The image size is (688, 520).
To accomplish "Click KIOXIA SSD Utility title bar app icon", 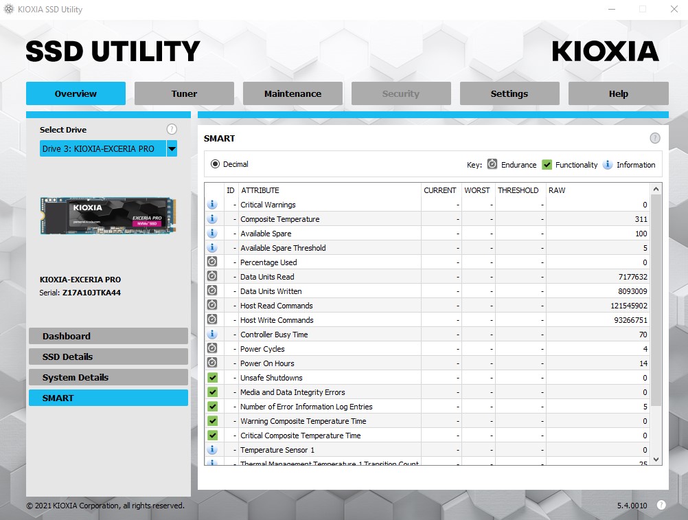I will (9, 9).
